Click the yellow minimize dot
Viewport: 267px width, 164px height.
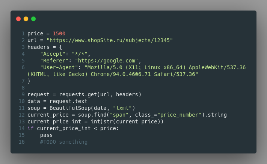(x=26, y=19)
